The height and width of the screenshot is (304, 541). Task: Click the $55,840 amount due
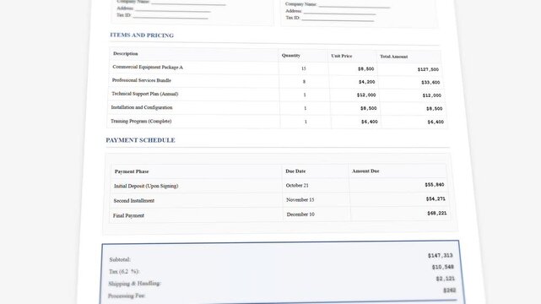click(x=435, y=185)
